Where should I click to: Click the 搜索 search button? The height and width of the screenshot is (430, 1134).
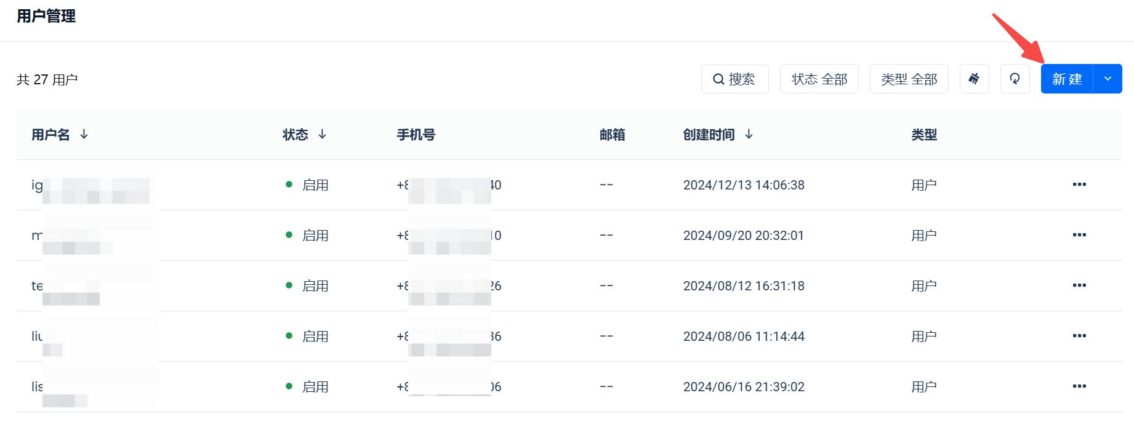point(734,79)
